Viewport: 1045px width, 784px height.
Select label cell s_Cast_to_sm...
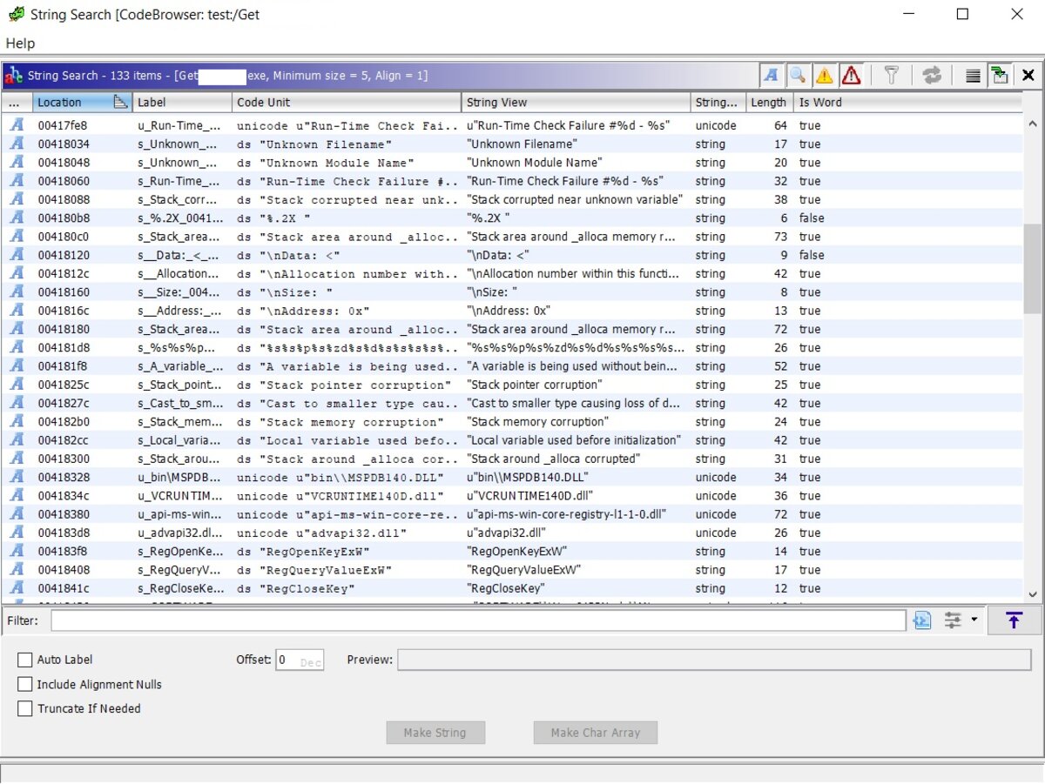point(182,403)
